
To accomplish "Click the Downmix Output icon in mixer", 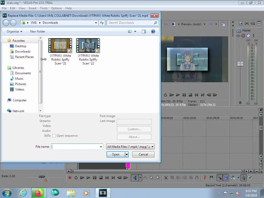I will 247,23.
